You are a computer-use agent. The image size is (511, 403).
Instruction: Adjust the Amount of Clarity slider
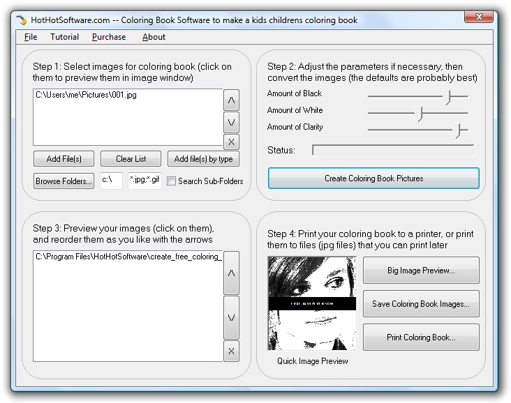[x=457, y=130]
